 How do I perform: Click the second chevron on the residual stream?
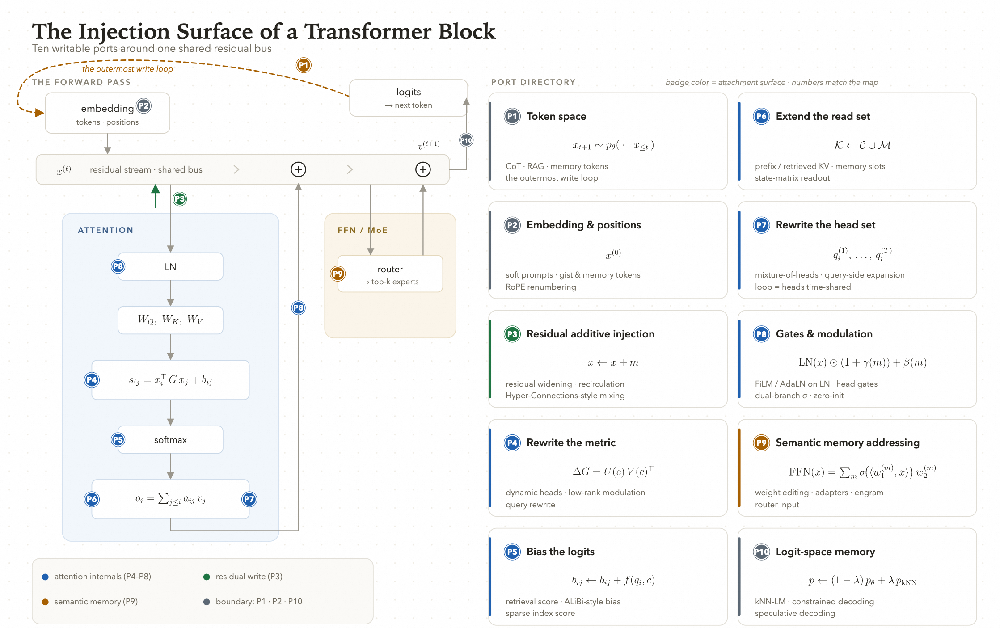tap(350, 169)
